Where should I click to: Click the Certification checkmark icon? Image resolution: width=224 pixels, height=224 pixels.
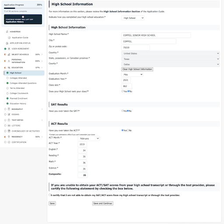(x=9, y=142)
